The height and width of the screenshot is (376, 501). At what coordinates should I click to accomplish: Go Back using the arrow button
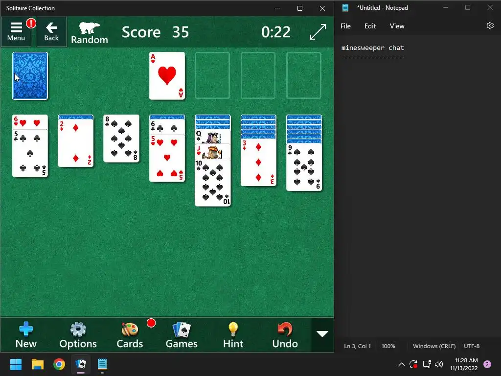(51, 32)
